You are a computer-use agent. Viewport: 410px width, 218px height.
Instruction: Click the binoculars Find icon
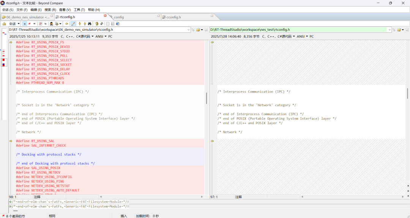click(90, 24)
